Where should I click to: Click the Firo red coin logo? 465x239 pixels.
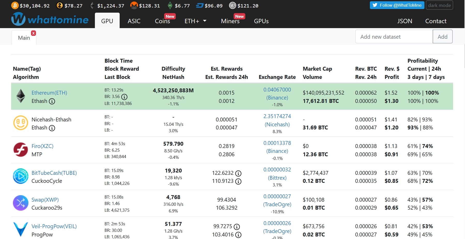[x=21, y=150]
